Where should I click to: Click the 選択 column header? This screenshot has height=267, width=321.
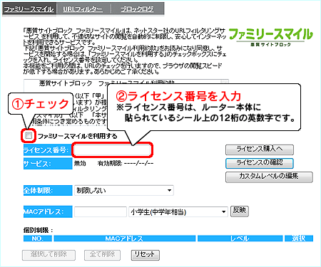(299, 239)
